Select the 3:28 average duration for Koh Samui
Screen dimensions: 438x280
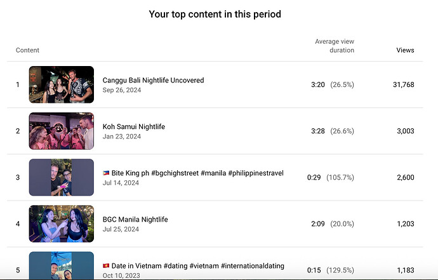(x=318, y=131)
